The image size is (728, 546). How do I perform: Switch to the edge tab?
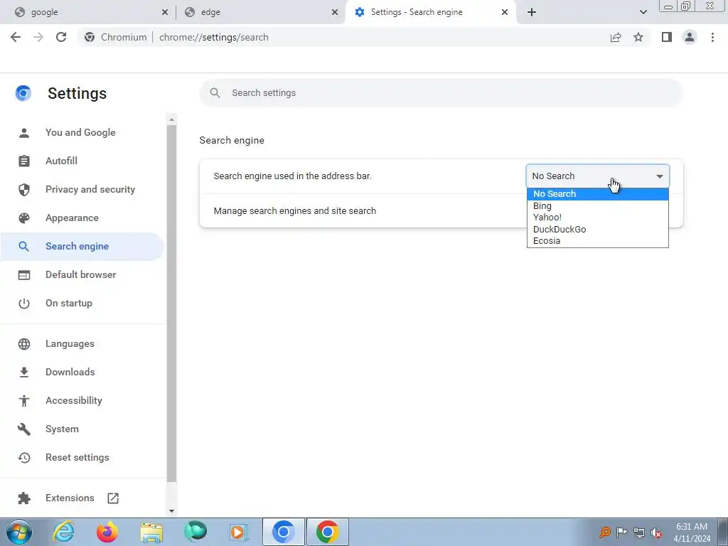tap(261, 12)
